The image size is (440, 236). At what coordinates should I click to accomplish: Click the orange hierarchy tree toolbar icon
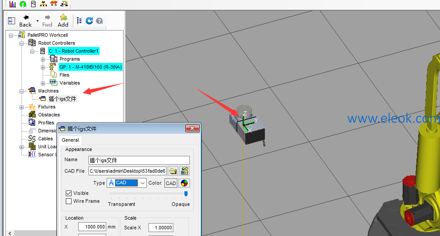[44, 4]
